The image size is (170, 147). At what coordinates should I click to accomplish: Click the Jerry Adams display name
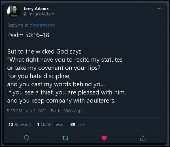click(x=36, y=9)
